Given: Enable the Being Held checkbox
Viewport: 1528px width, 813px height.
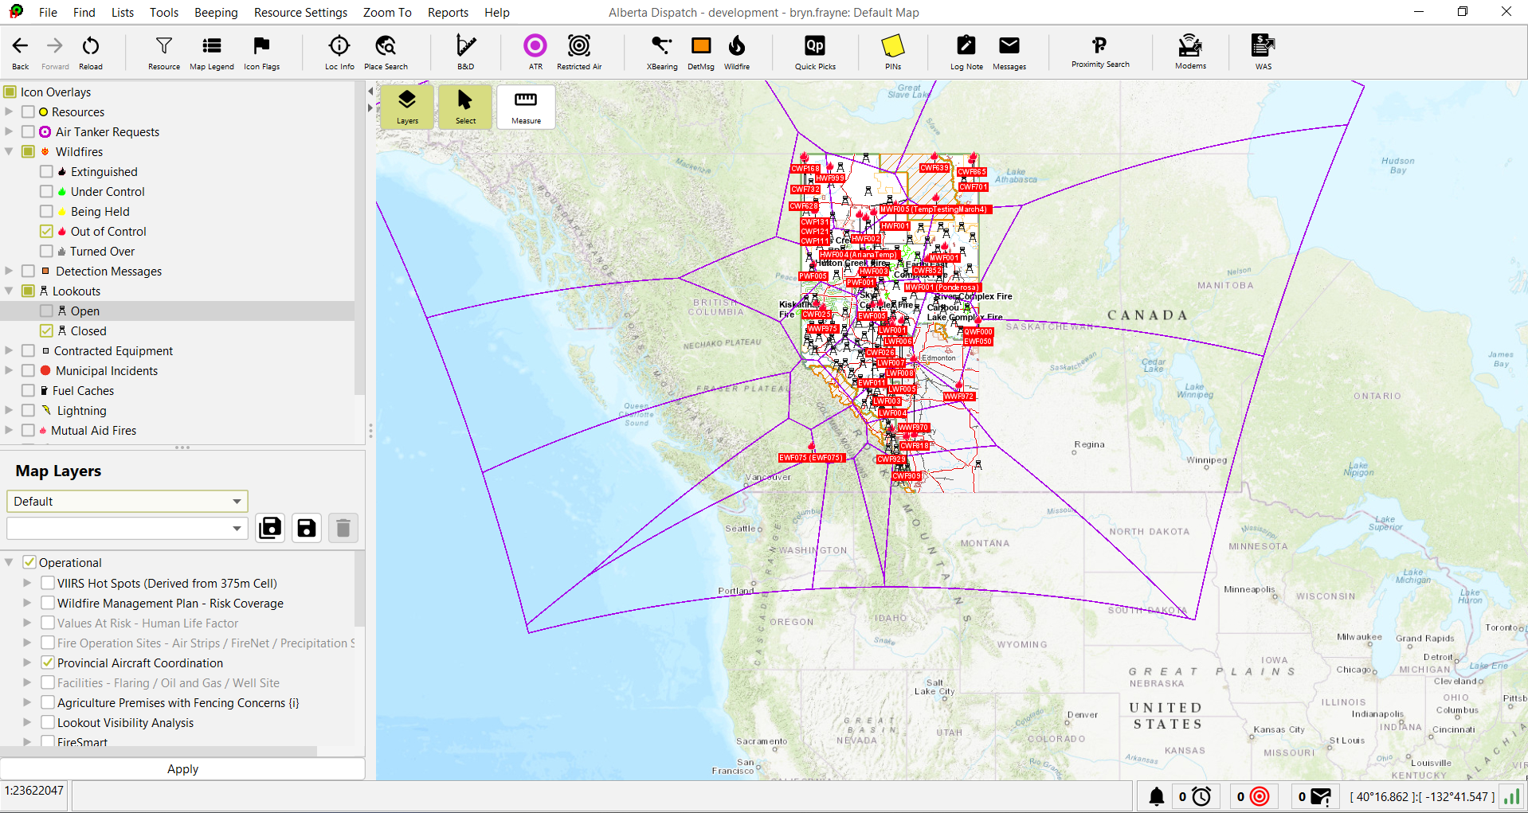Looking at the screenshot, I should [x=46, y=212].
